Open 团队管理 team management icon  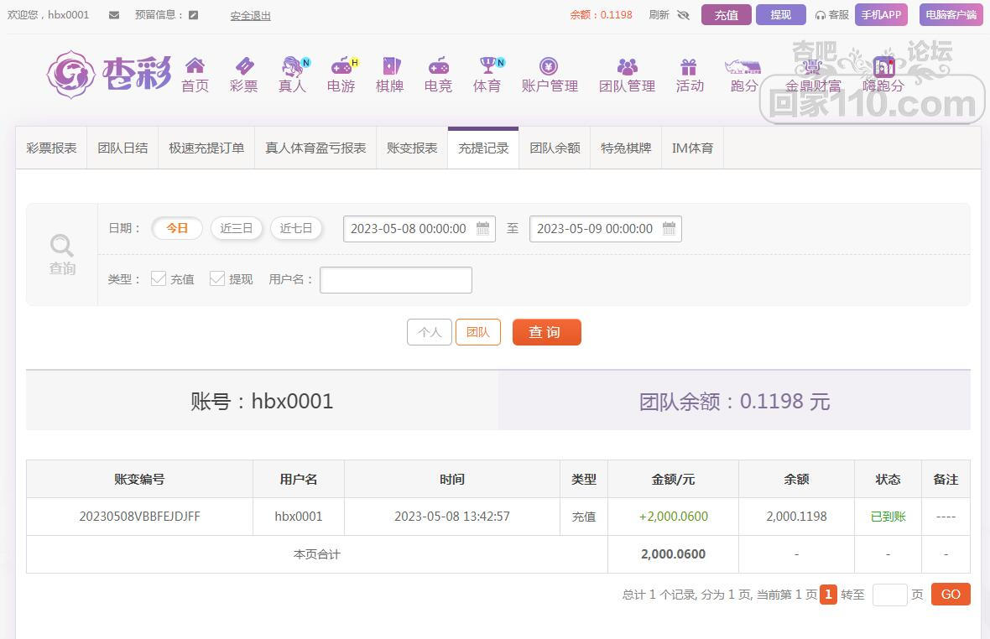627,66
